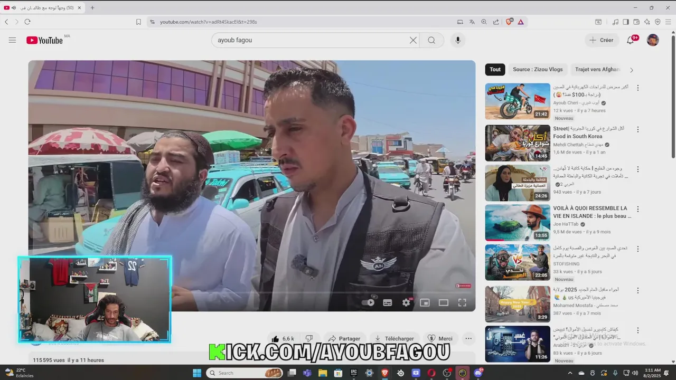Open the fishing challenge 22:05 thumbnail
Screen dimensions: 676x380
pyautogui.click(x=518, y=262)
